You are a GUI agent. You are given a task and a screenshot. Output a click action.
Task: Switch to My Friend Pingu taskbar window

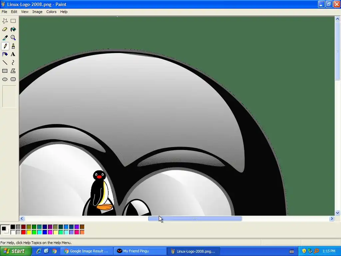click(x=140, y=251)
